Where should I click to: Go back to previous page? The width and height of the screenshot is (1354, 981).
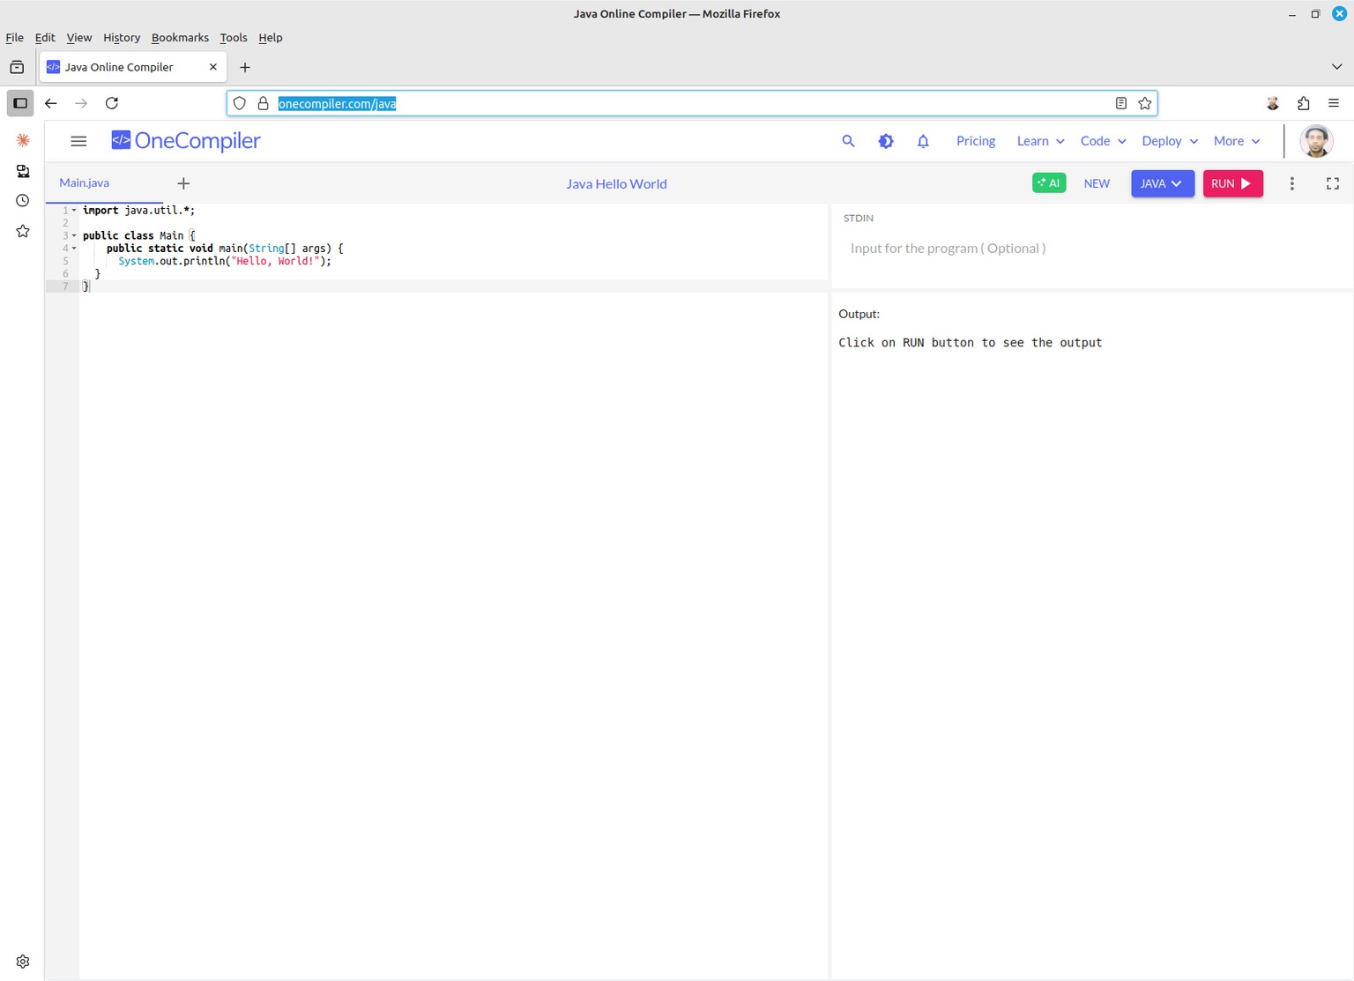click(51, 103)
